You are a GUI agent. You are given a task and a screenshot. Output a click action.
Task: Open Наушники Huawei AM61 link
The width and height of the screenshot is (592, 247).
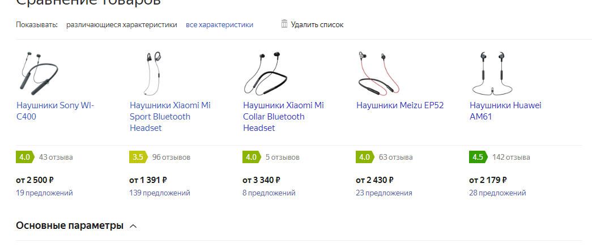tap(505, 111)
